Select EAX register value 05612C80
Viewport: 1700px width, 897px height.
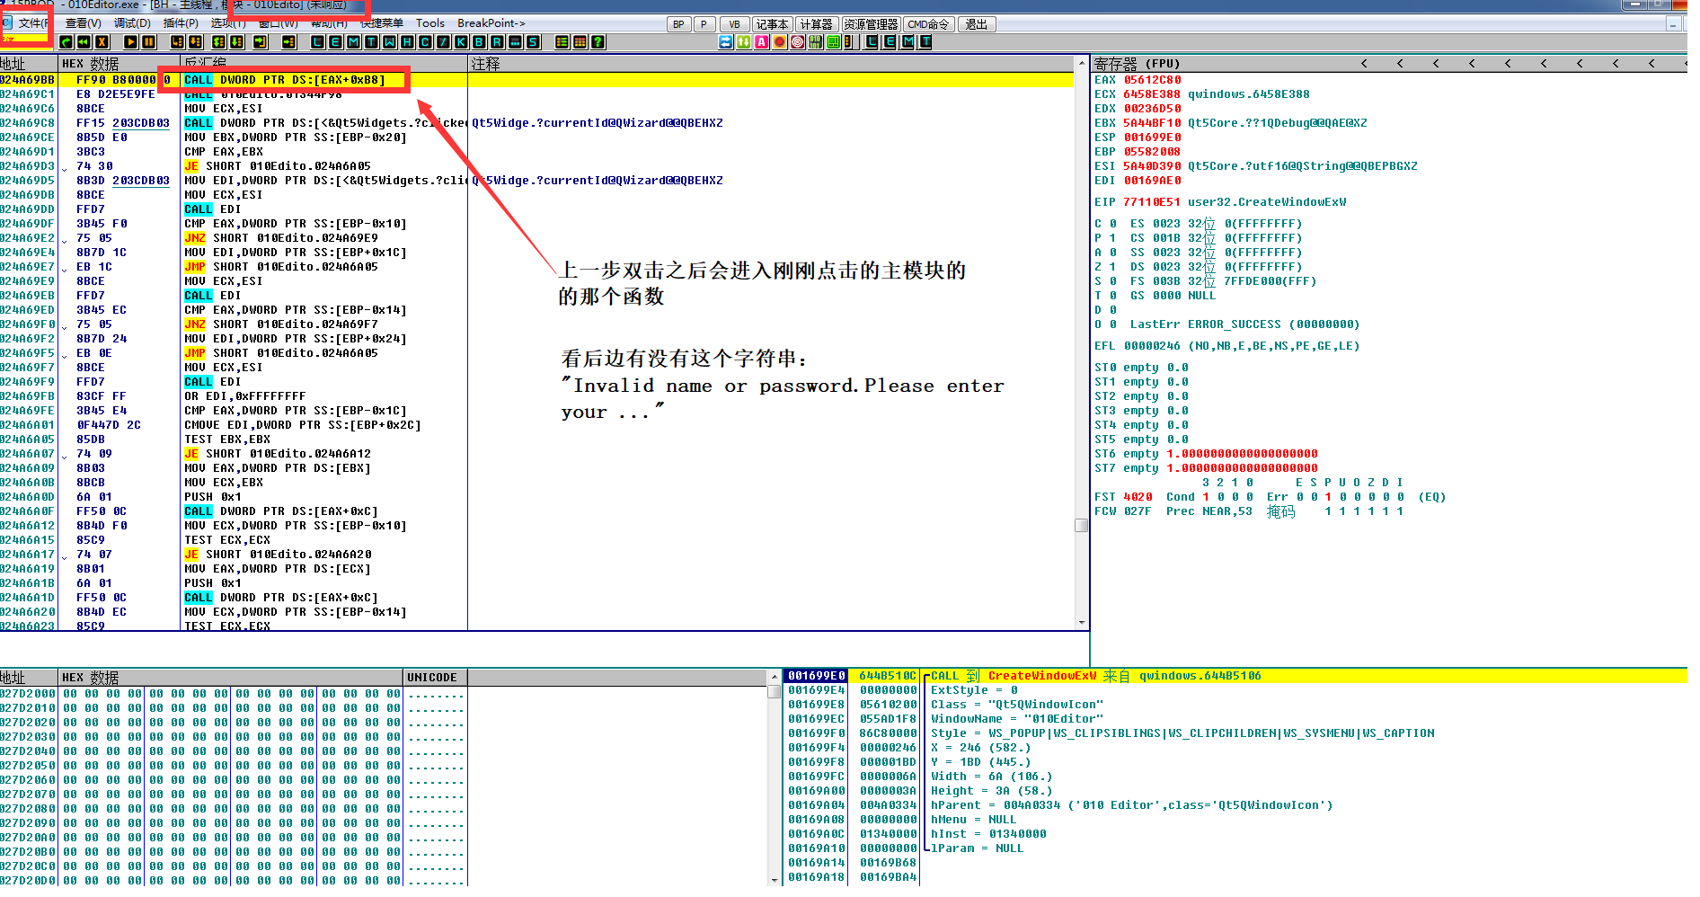point(1152,80)
